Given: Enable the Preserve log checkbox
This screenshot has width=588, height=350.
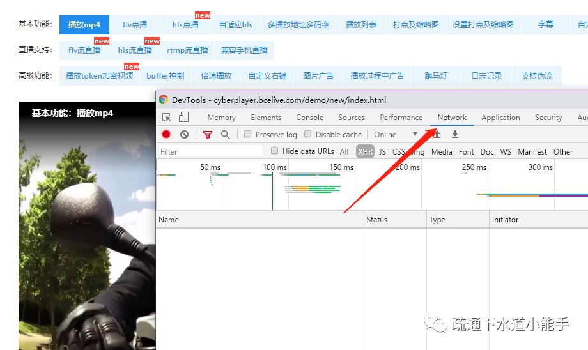Looking at the screenshot, I should pos(247,134).
